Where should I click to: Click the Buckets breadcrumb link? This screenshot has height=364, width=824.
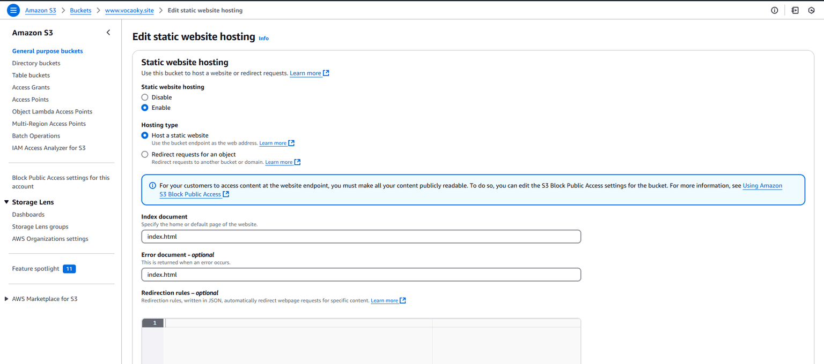coord(80,11)
